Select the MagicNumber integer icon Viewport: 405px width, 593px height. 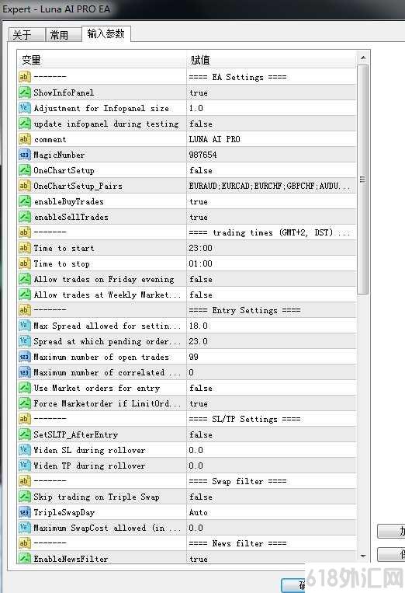[25, 155]
